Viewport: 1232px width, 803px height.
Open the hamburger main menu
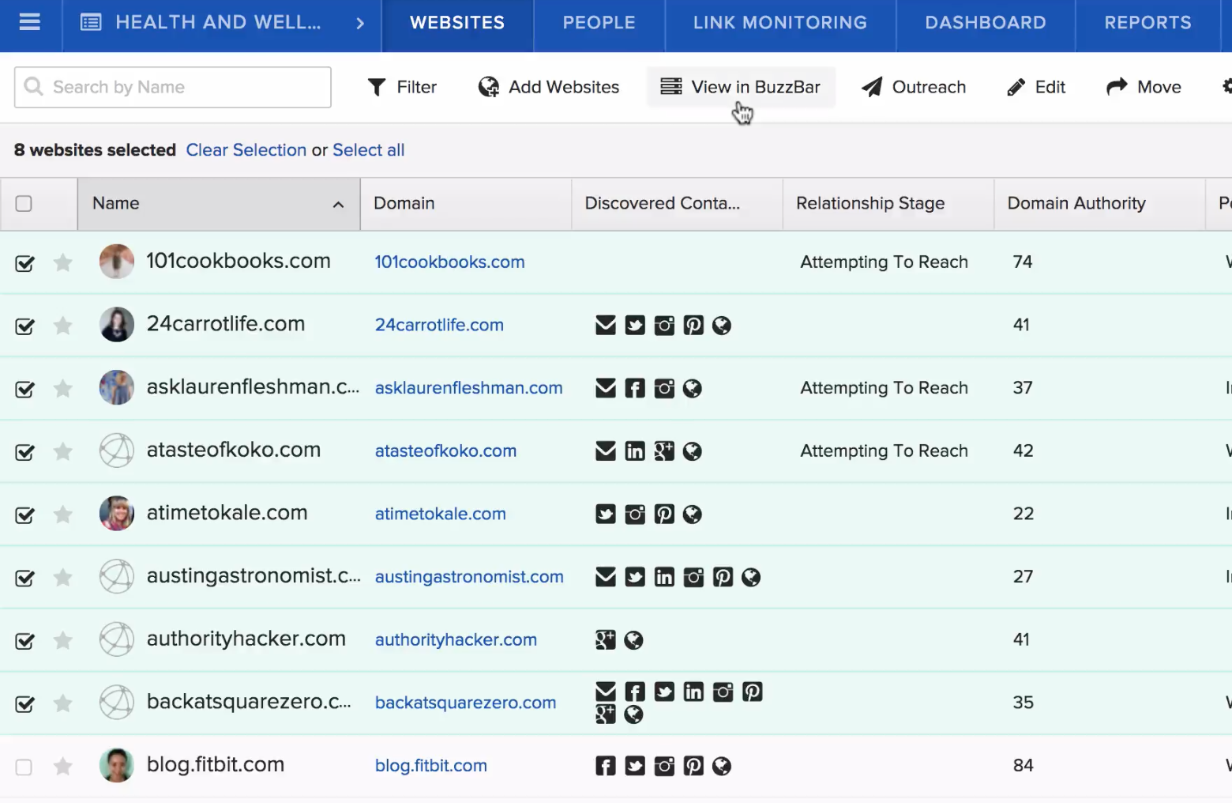tap(30, 22)
